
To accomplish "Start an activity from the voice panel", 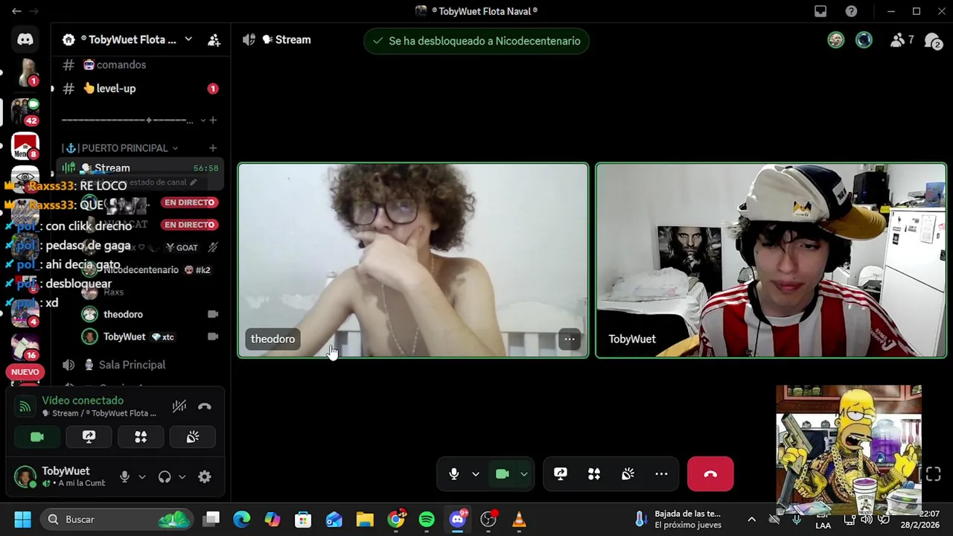I will coord(141,437).
